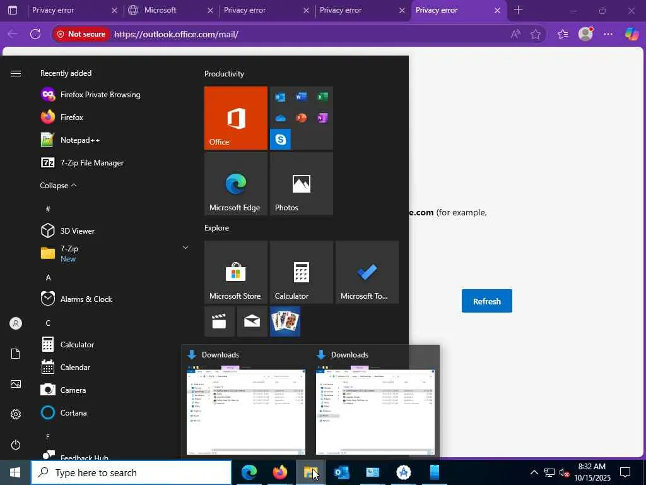This screenshot has height=485, width=646.
Task: Open the Read aloud icon in address bar
Action: 515,34
